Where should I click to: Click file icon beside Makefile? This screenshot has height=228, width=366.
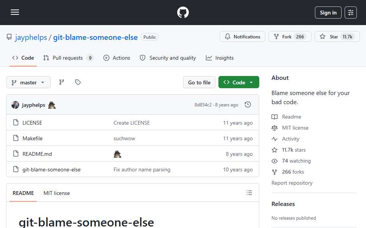click(x=16, y=138)
